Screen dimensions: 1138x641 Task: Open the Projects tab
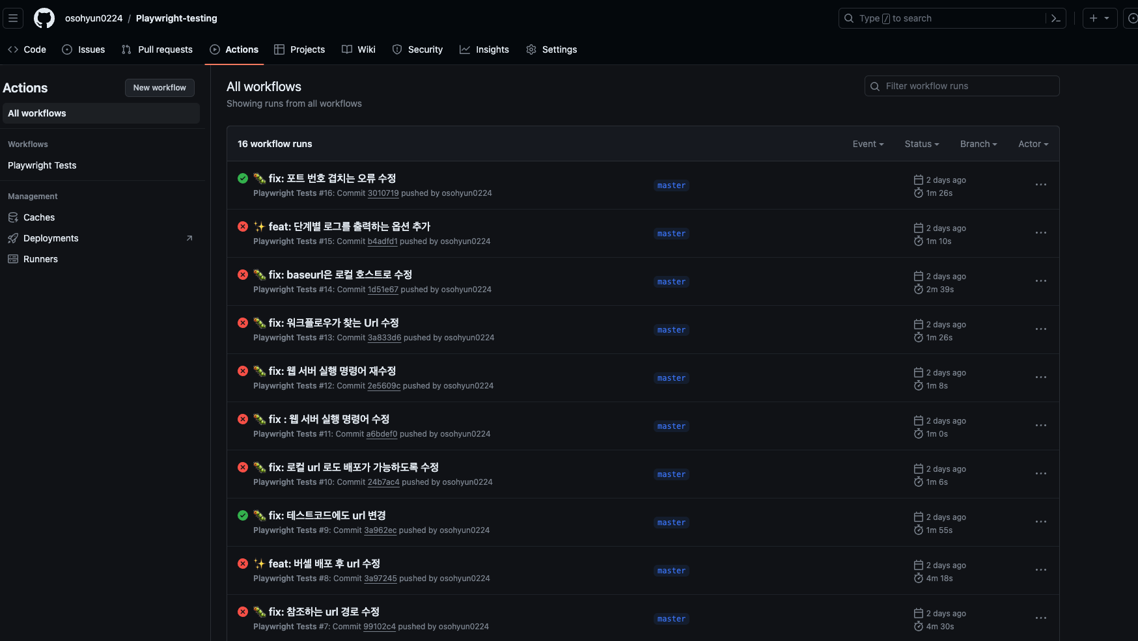(299, 49)
